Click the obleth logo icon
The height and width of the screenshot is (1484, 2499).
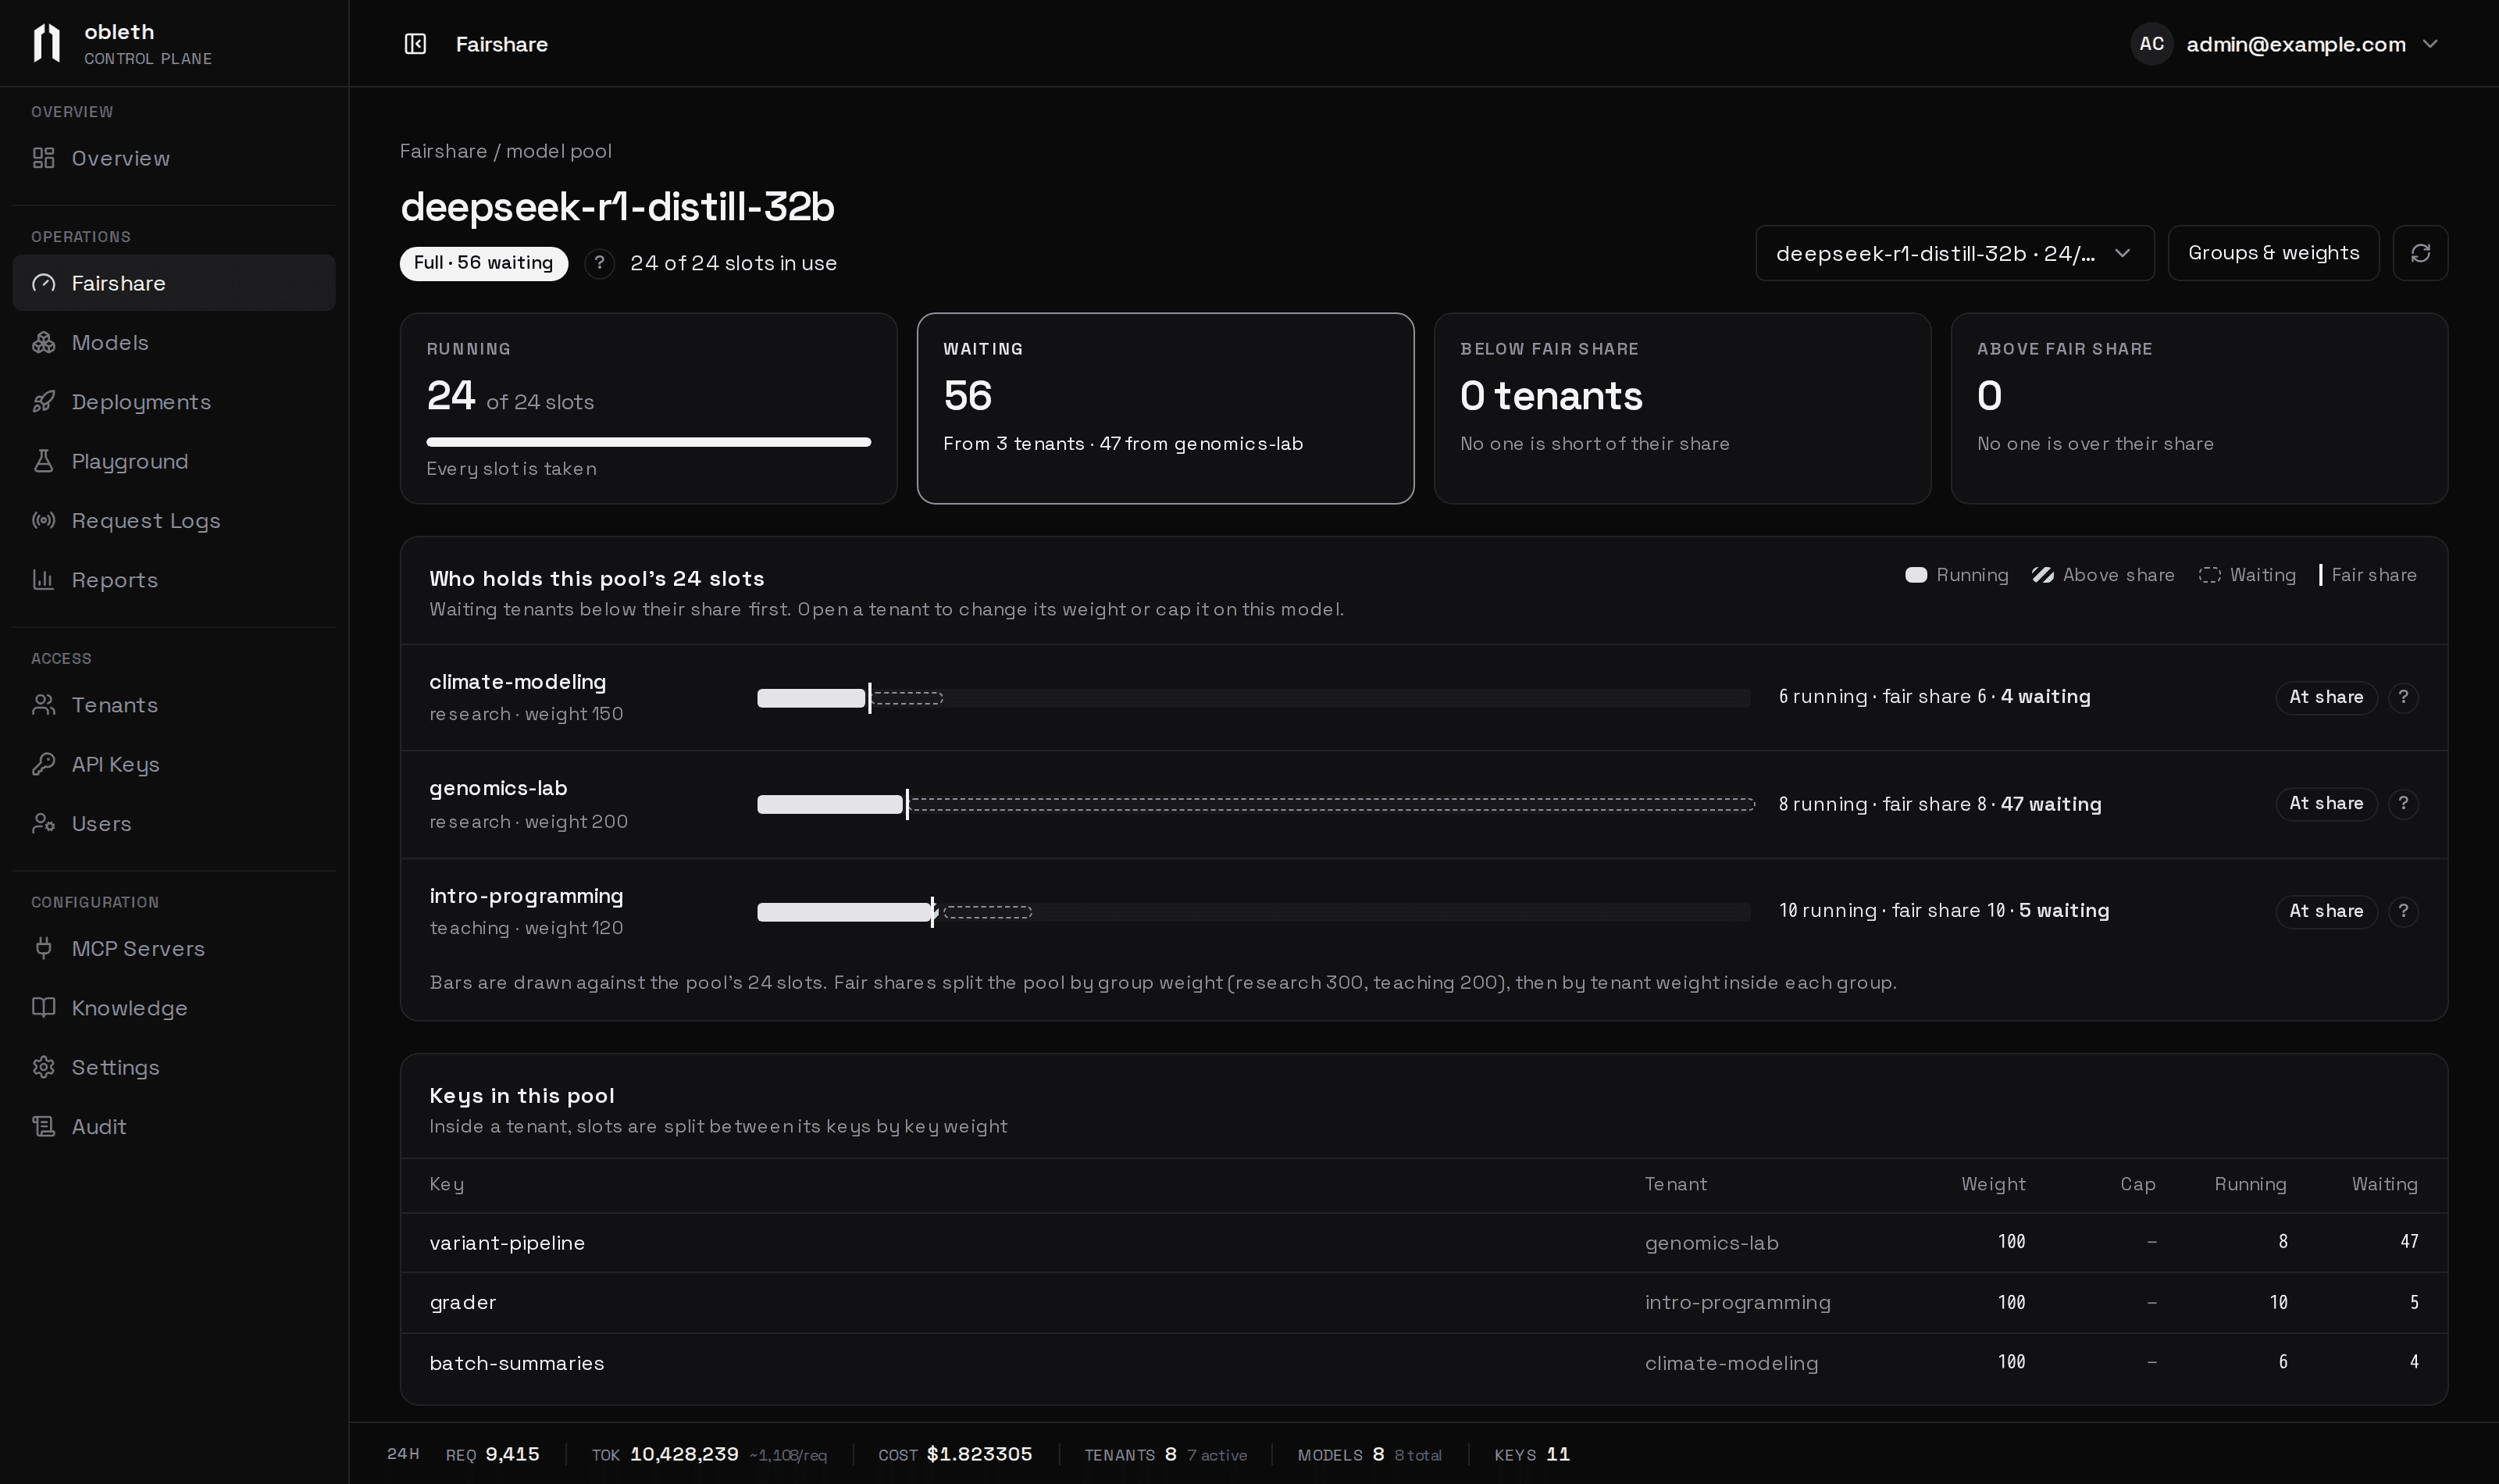[x=47, y=43]
